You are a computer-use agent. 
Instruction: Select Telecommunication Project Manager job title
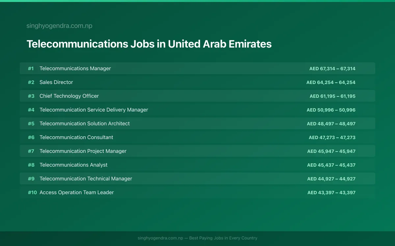tap(83, 151)
